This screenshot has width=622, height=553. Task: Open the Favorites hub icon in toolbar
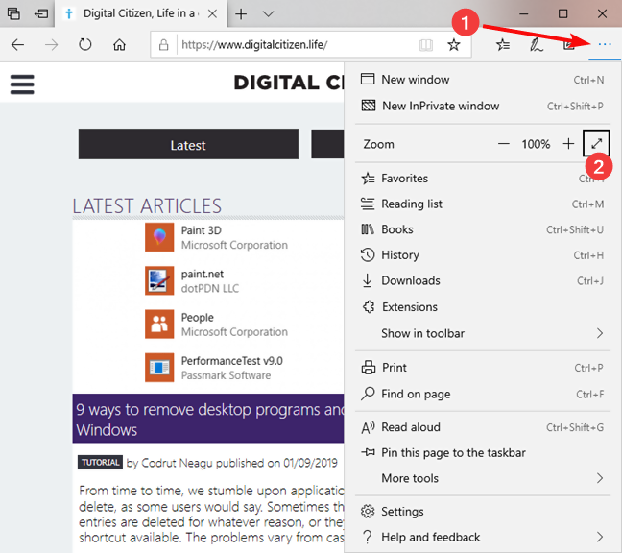coord(503,45)
